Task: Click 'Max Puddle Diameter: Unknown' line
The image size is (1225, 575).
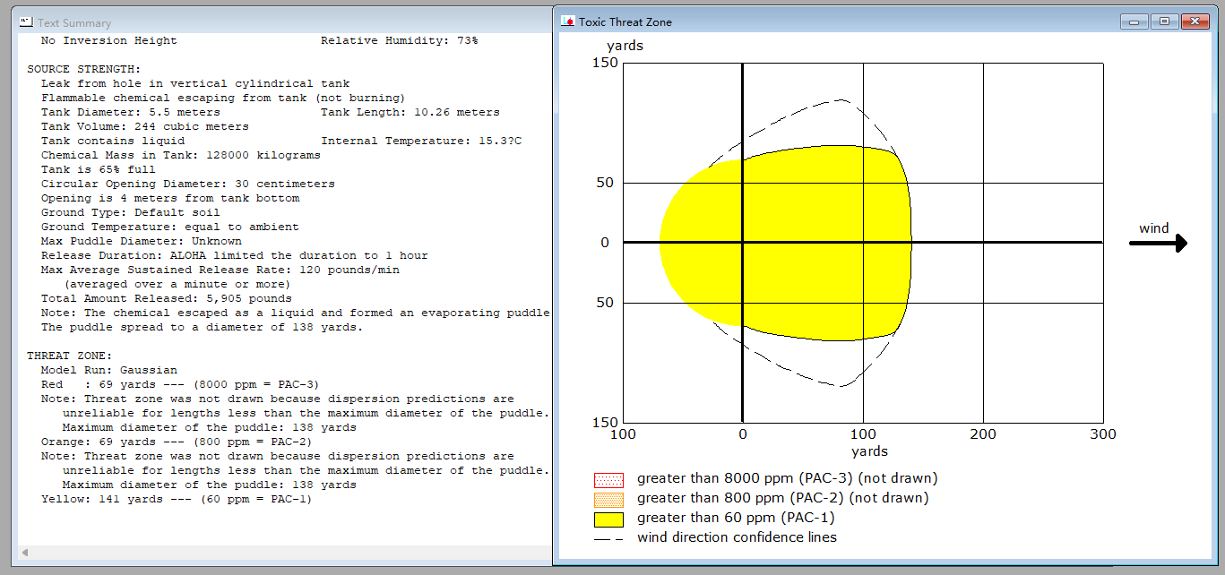Action: (142, 241)
